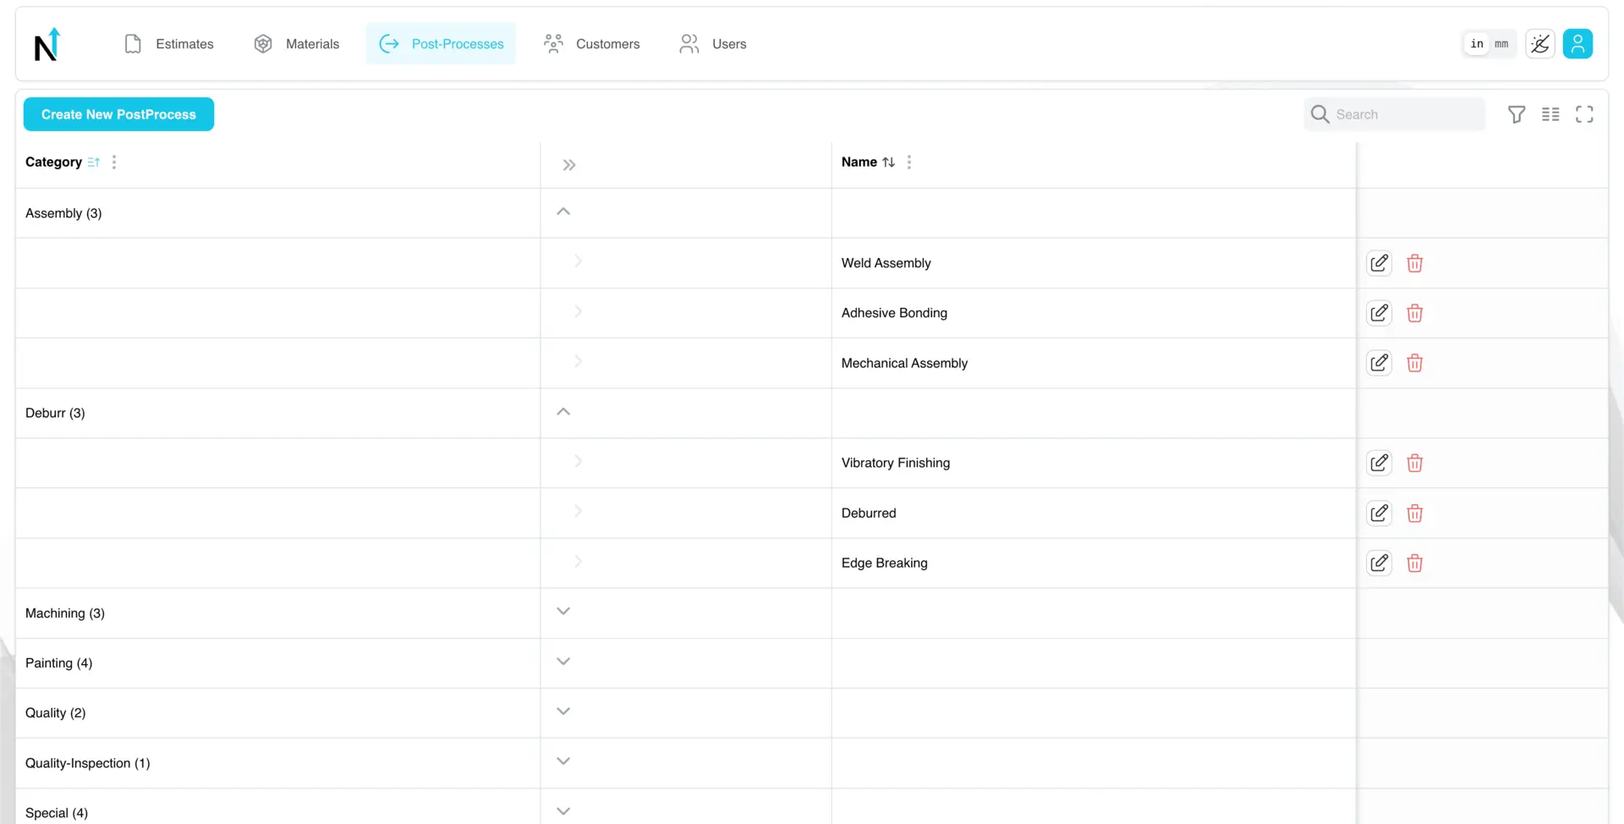Screen dimensions: 1624x824
Task: Open the column density list icon
Action: click(x=1550, y=114)
